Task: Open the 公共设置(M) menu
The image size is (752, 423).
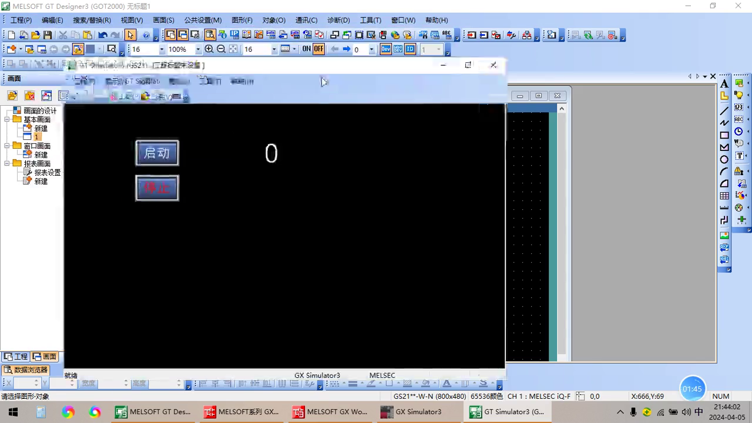Action: [x=203, y=20]
